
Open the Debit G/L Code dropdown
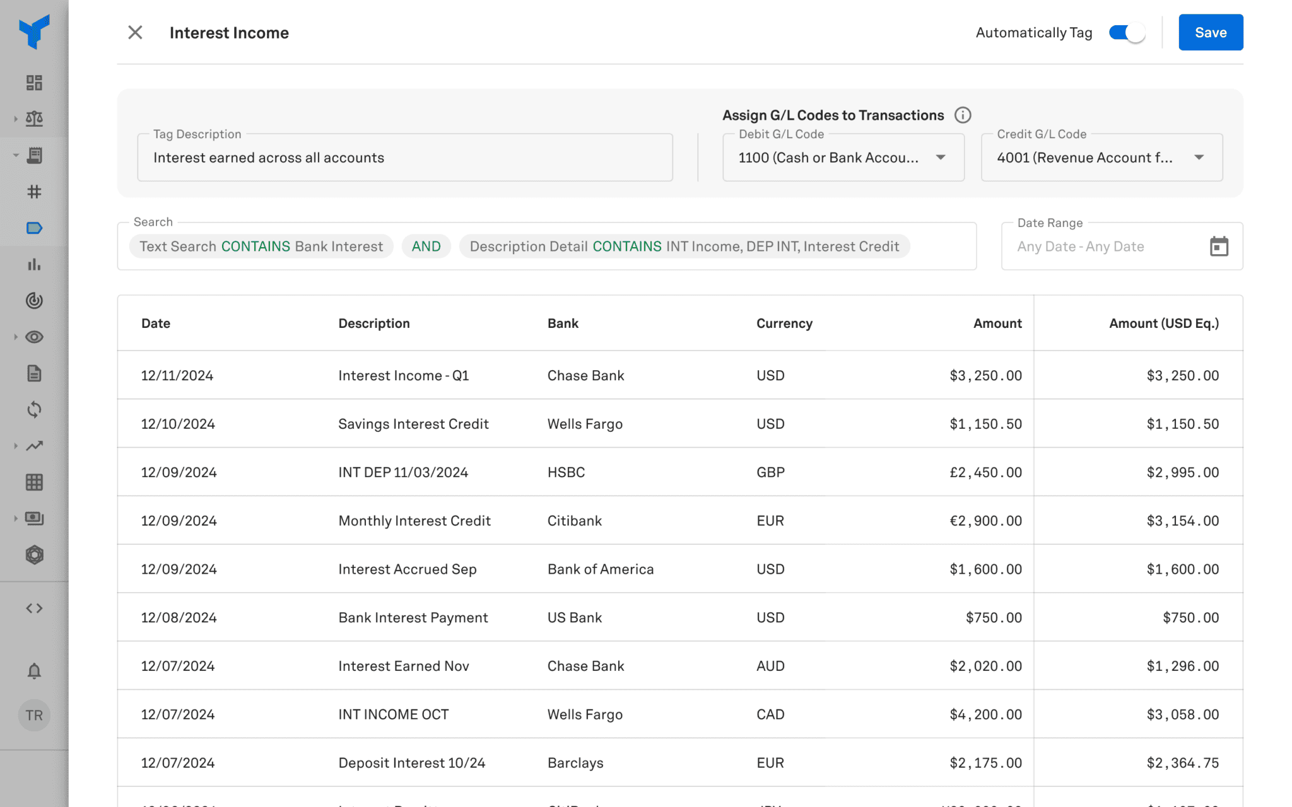(940, 158)
